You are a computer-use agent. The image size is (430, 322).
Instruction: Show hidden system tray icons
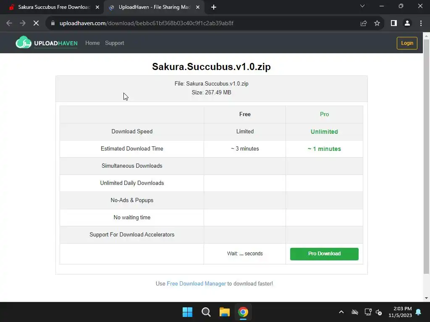(x=341, y=312)
